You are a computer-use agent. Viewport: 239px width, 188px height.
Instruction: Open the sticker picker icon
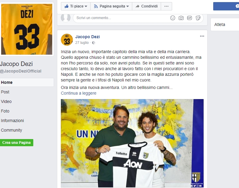tap(198, 18)
